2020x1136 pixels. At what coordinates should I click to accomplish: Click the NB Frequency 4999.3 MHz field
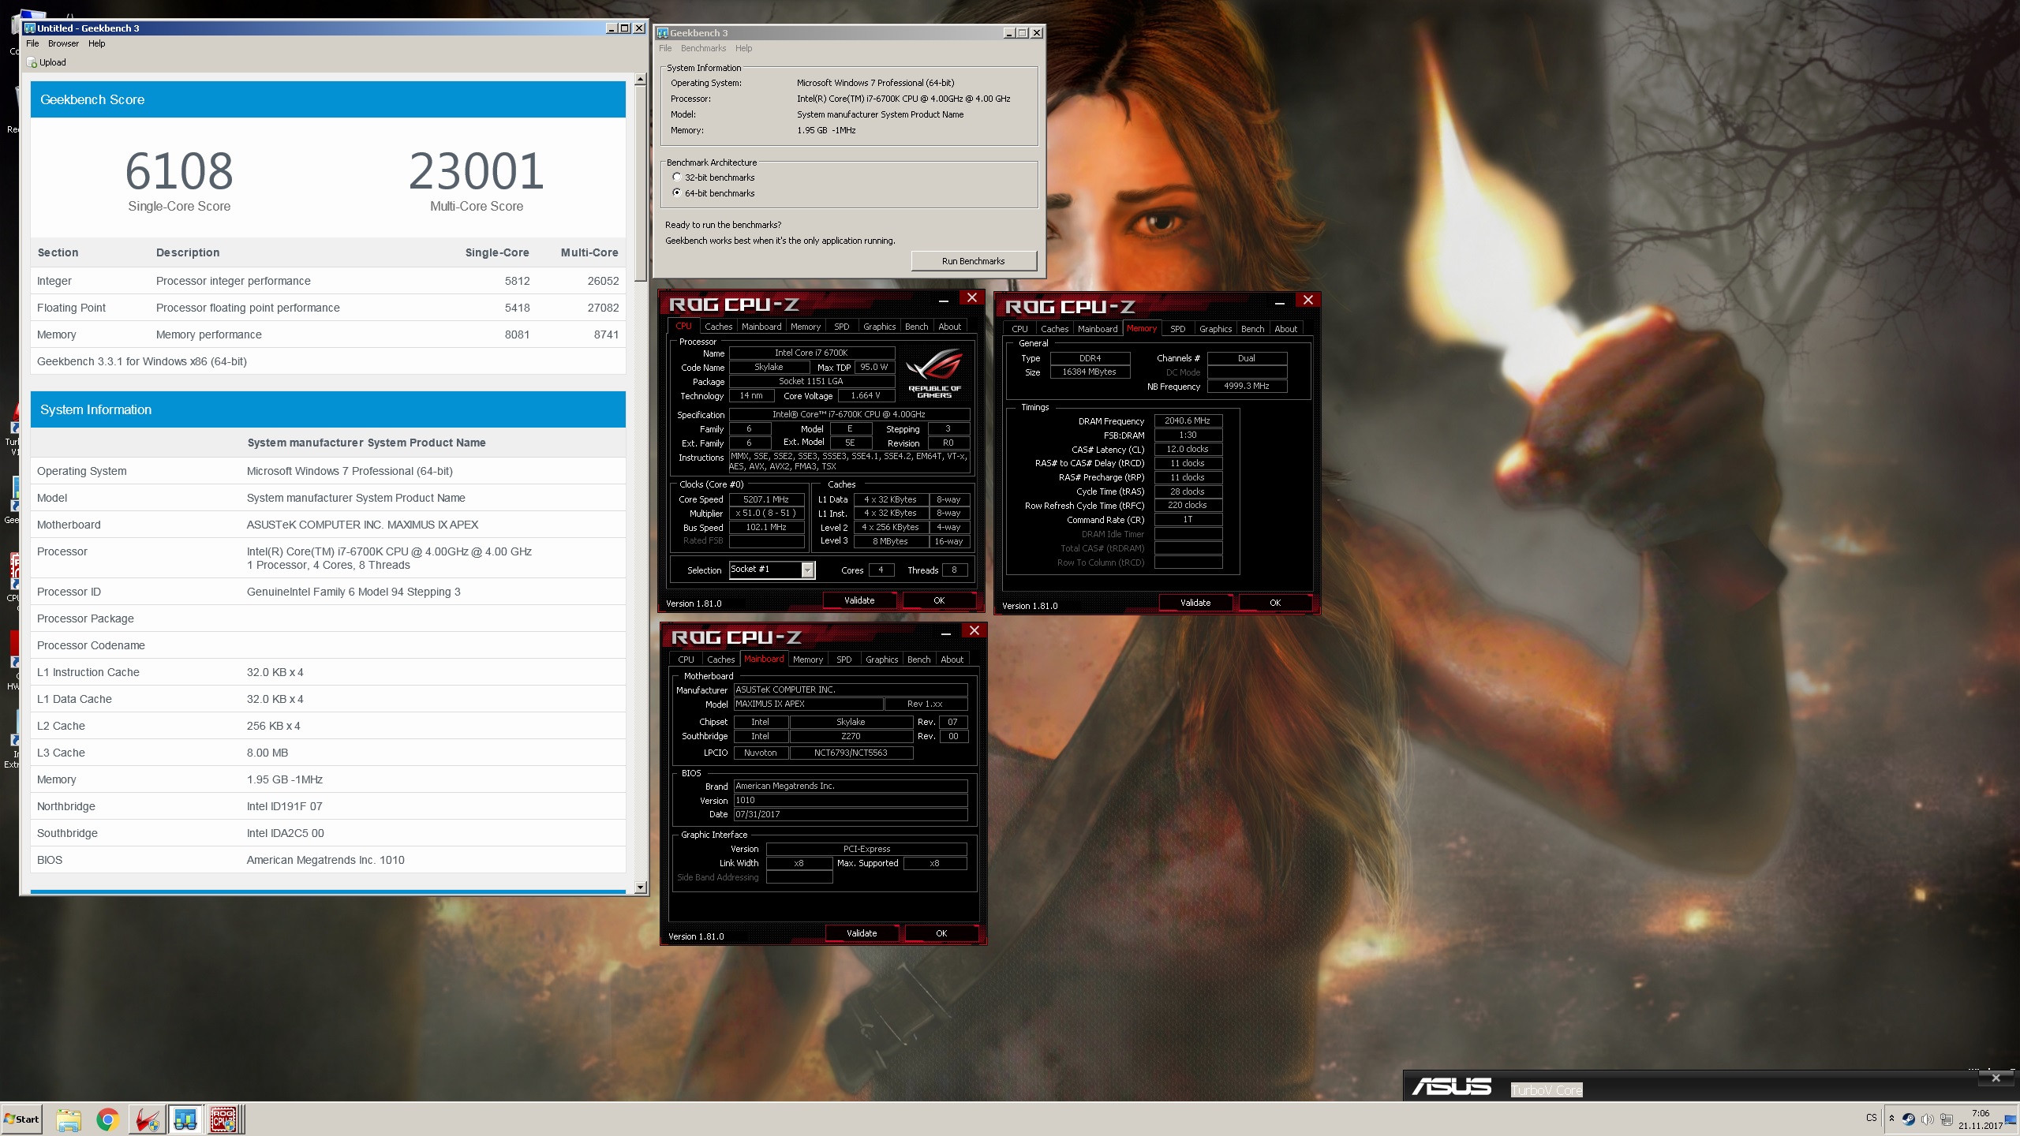pos(1247,387)
